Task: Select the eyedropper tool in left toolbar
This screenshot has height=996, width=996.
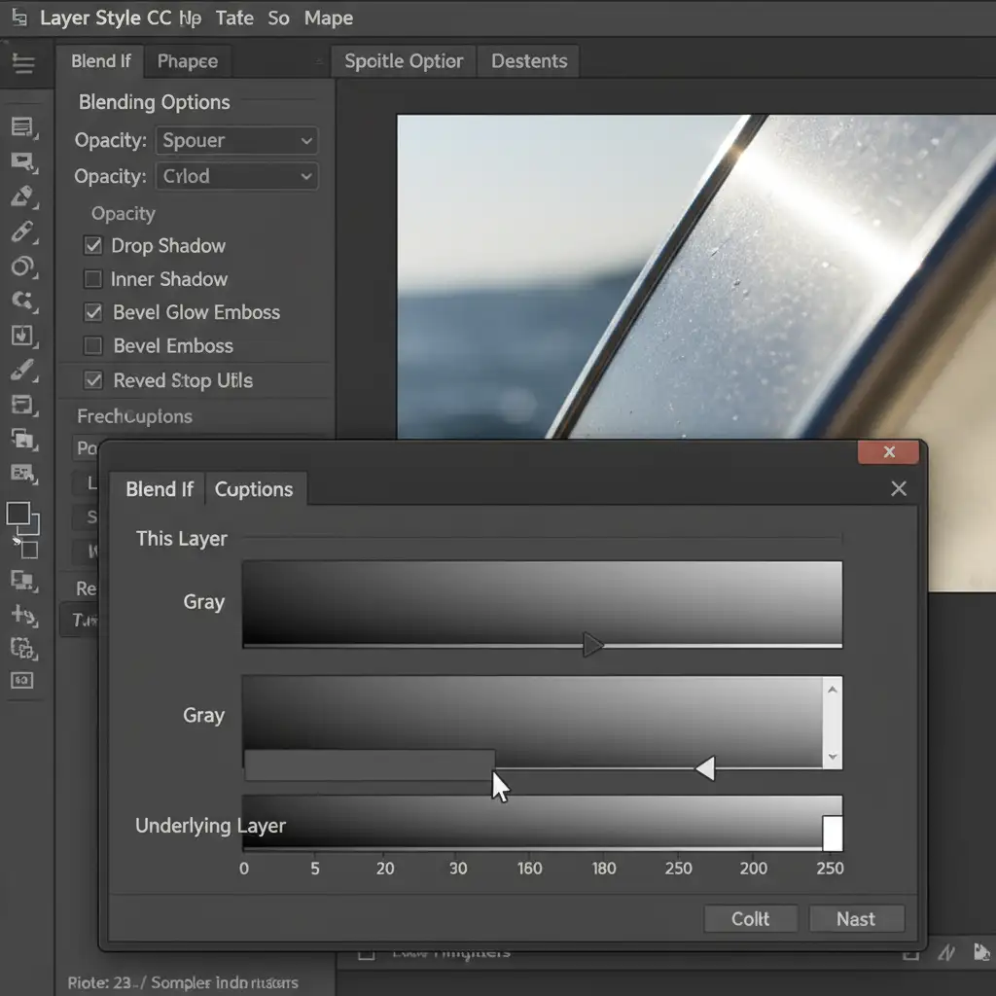Action: [x=22, y=231]
